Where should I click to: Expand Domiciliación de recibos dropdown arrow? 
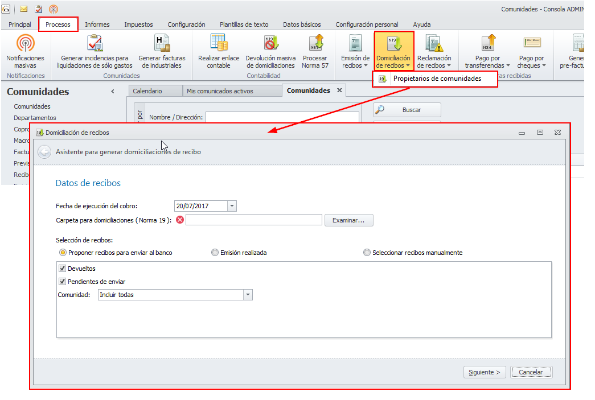[408, 65]
